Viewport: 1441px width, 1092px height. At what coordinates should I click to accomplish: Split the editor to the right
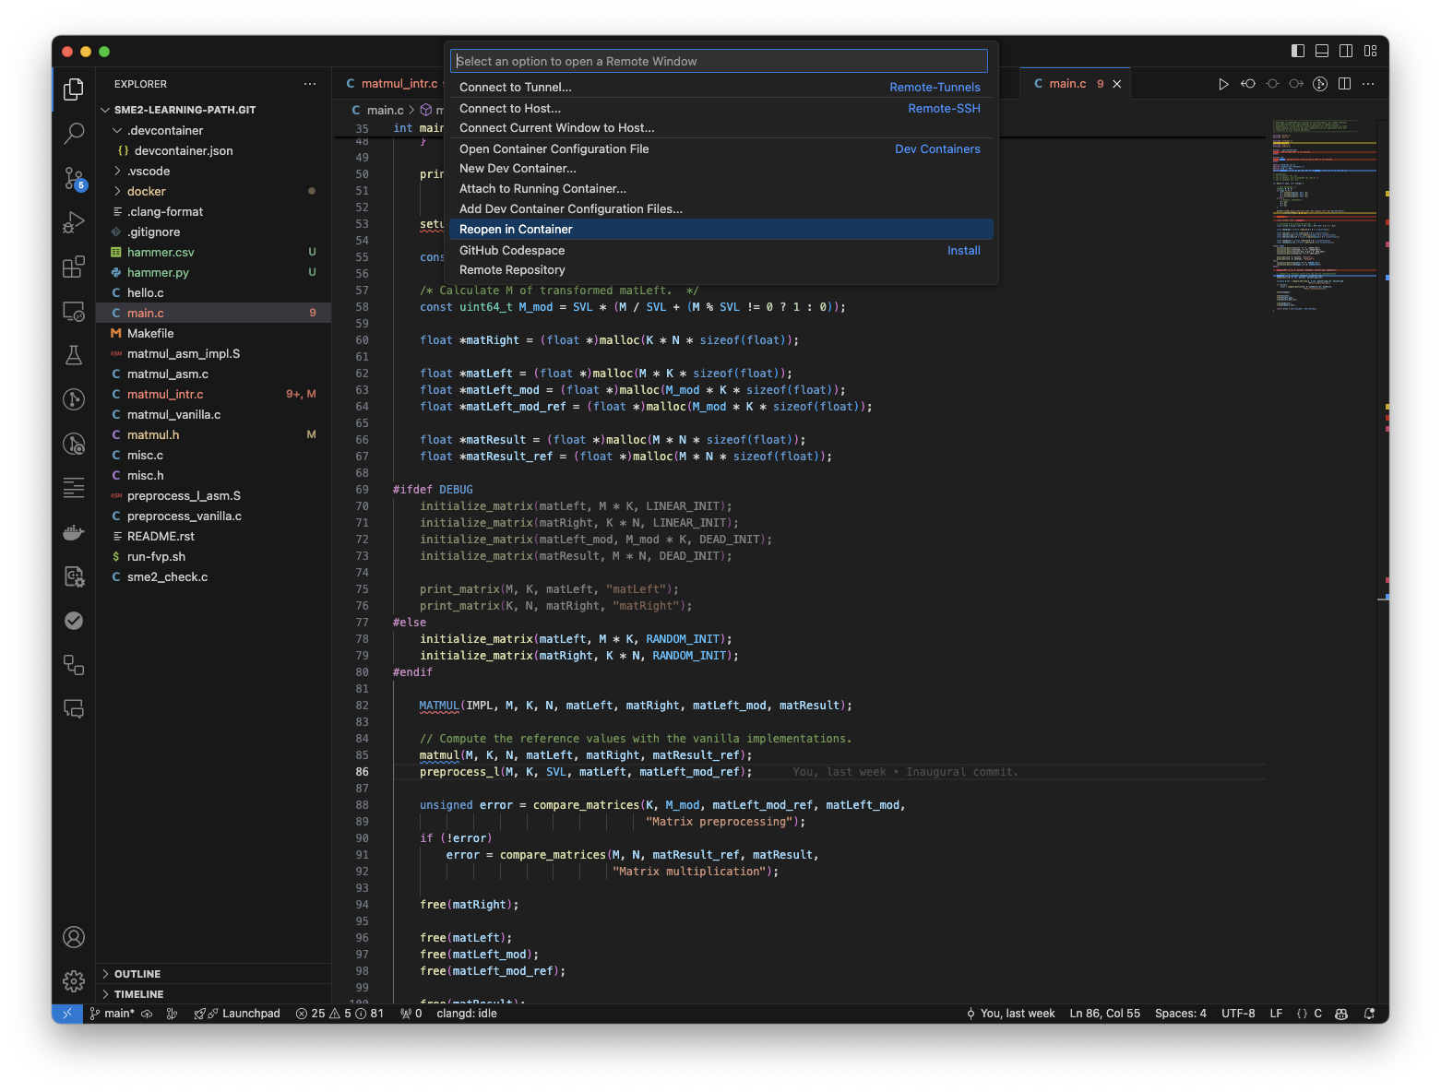tap(1343, 83)
